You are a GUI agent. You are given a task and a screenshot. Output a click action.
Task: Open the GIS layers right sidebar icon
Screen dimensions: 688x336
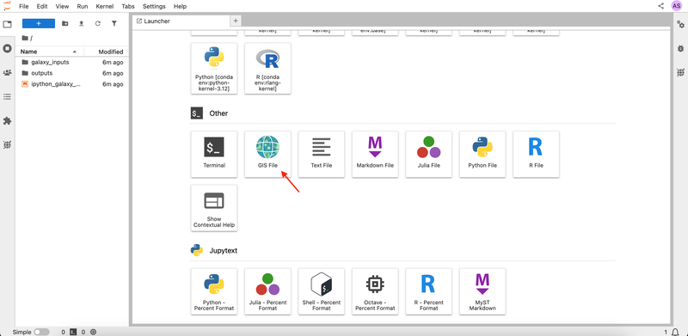click(x=680, y=72)
